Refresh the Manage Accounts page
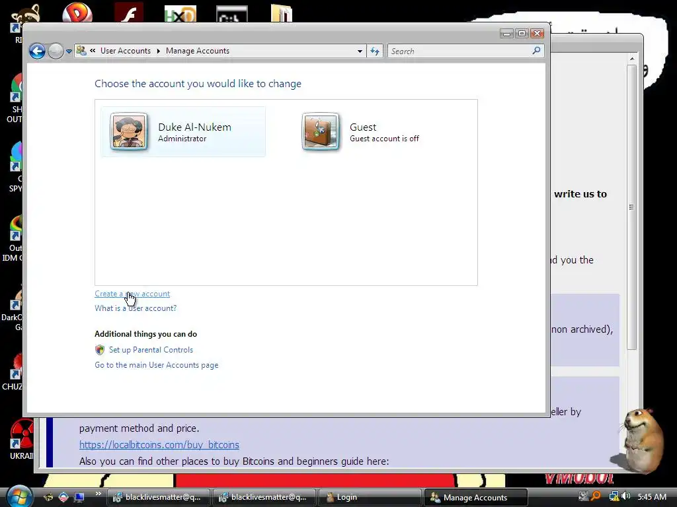 (x=375, y=51)
